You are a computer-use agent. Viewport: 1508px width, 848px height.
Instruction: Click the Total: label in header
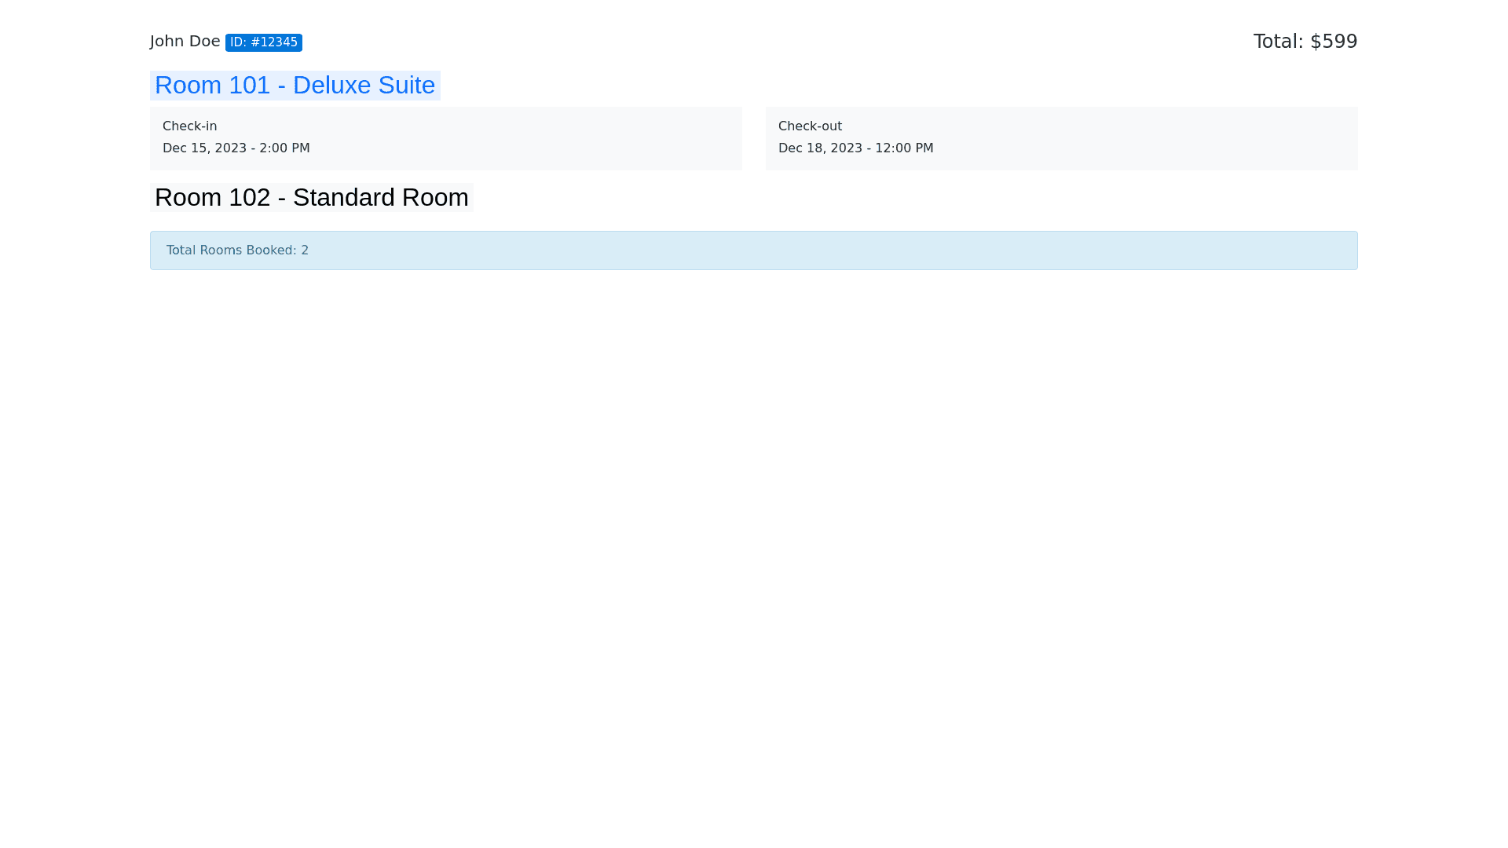click(x=1278, y=42)
